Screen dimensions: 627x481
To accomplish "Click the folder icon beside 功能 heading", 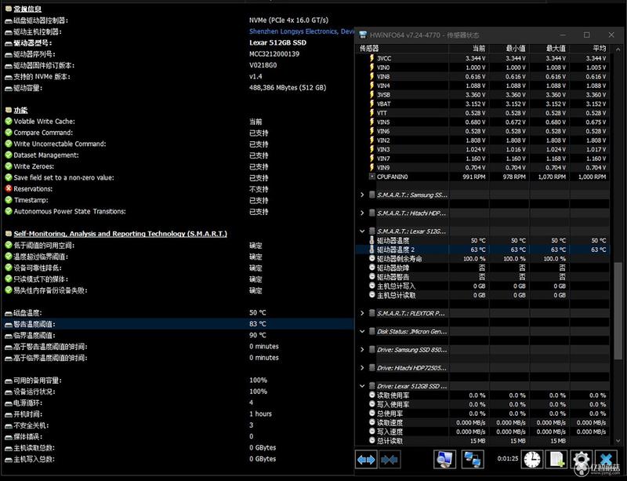I will pos(9,110).
